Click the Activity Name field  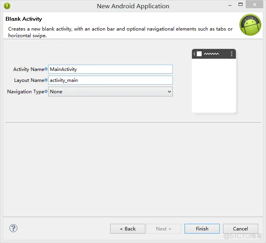tap(110, 69)
